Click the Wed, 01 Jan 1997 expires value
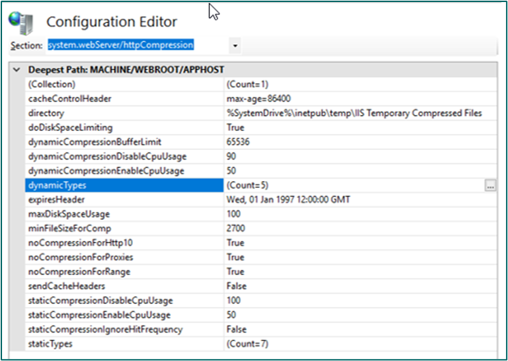The image size is (508, 361). coord(288,200)
